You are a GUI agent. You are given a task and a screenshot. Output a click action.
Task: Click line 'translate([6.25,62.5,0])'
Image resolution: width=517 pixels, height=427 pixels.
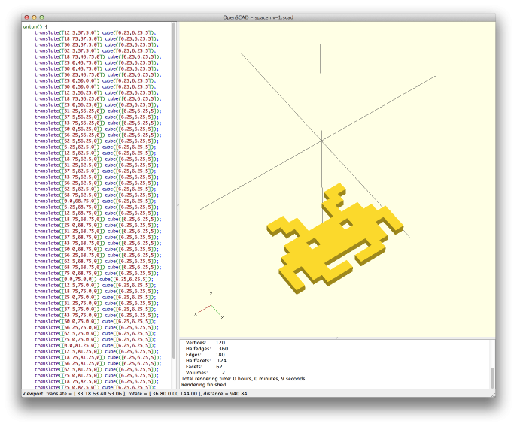95,147
